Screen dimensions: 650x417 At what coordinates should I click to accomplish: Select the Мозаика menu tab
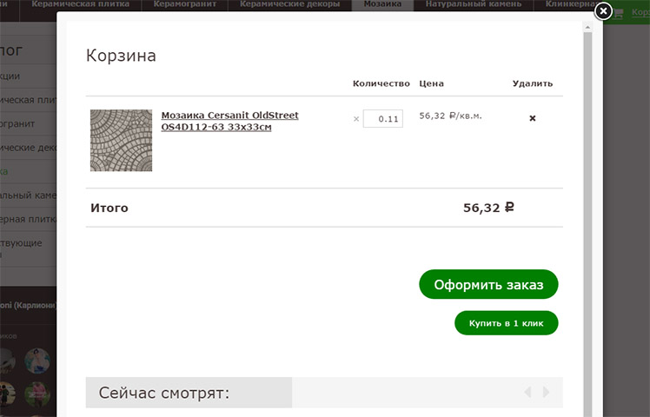tap(382, 4)
